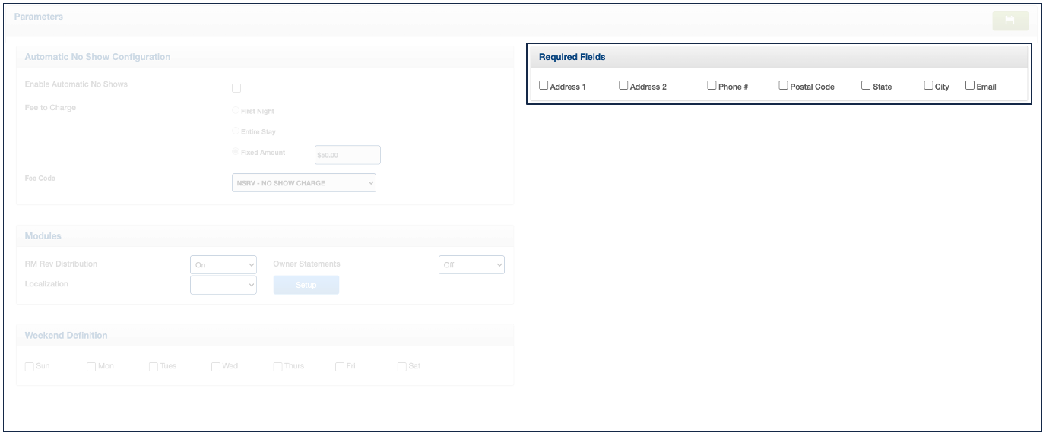Click the fixed amount $50.00 field

(x=347, y=155)
